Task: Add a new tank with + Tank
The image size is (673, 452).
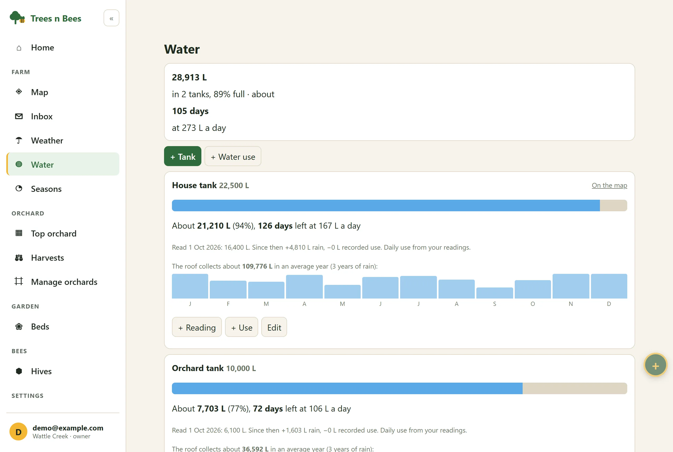Action: 182,156
